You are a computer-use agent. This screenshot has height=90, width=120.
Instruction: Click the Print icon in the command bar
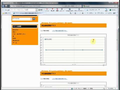(x=82, y=13)
